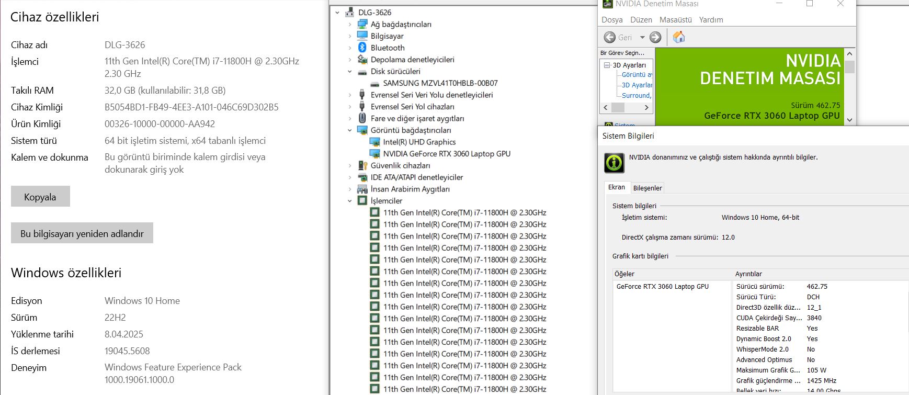This screenshot has width=909, height=395.
Task: Click the Evrensel Seri Veri Yolu denetleyicileri icon
Action: (362, 95)
